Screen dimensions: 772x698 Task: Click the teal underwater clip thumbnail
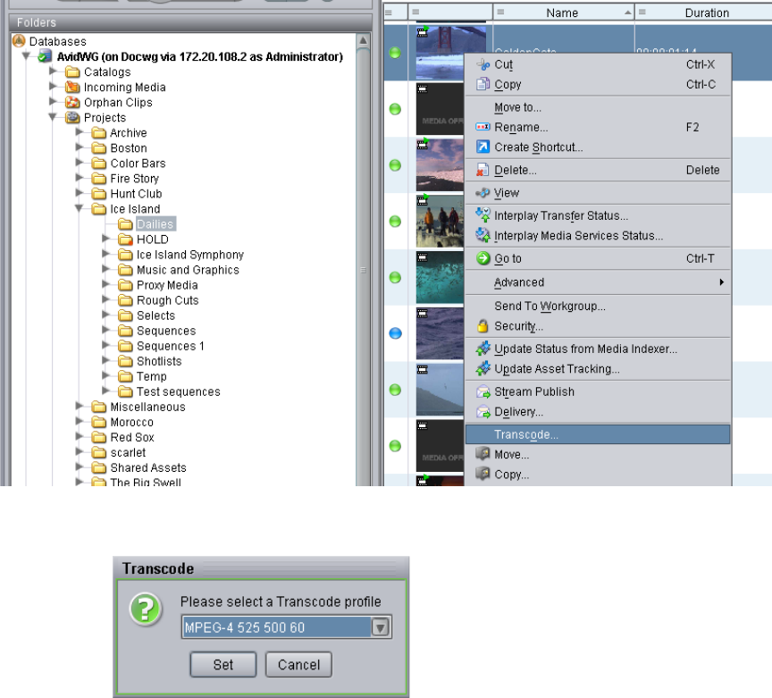(x=440, y=277)
